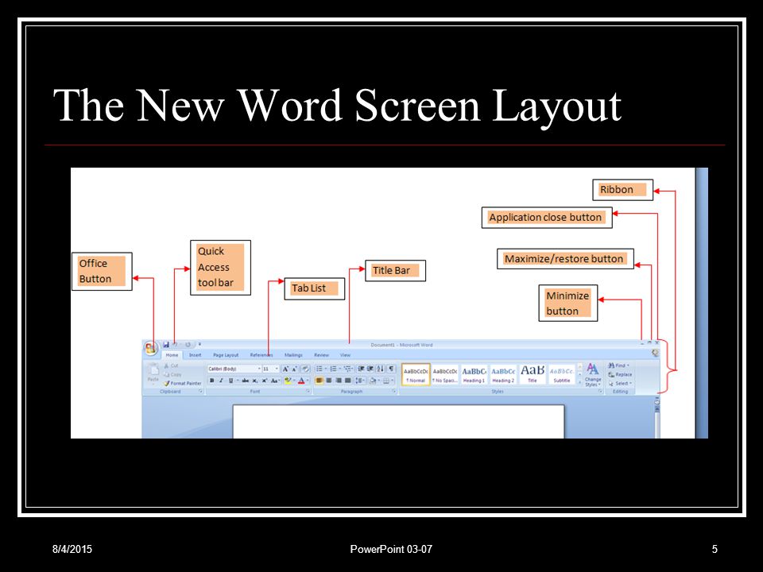Open the font size 11 dropdown
Image resolution: width=763 pixels, height=572 pixels.
click(277, 369)
